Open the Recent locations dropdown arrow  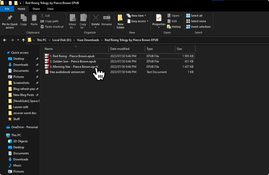(18, 40)
